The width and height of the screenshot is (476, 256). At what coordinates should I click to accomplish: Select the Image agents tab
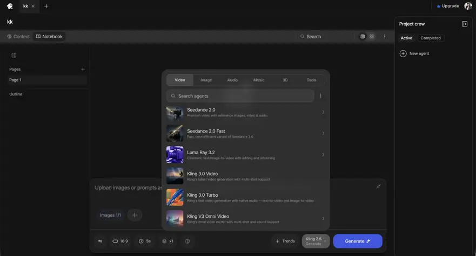pos(206,80)
